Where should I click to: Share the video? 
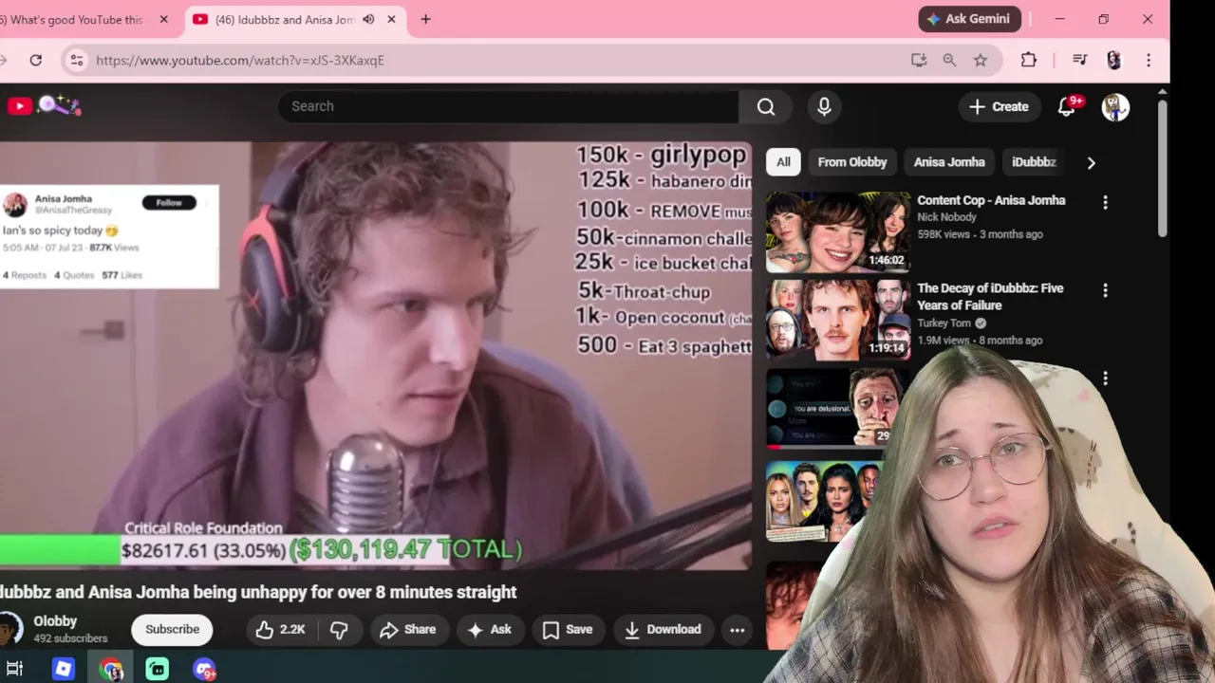408,629
